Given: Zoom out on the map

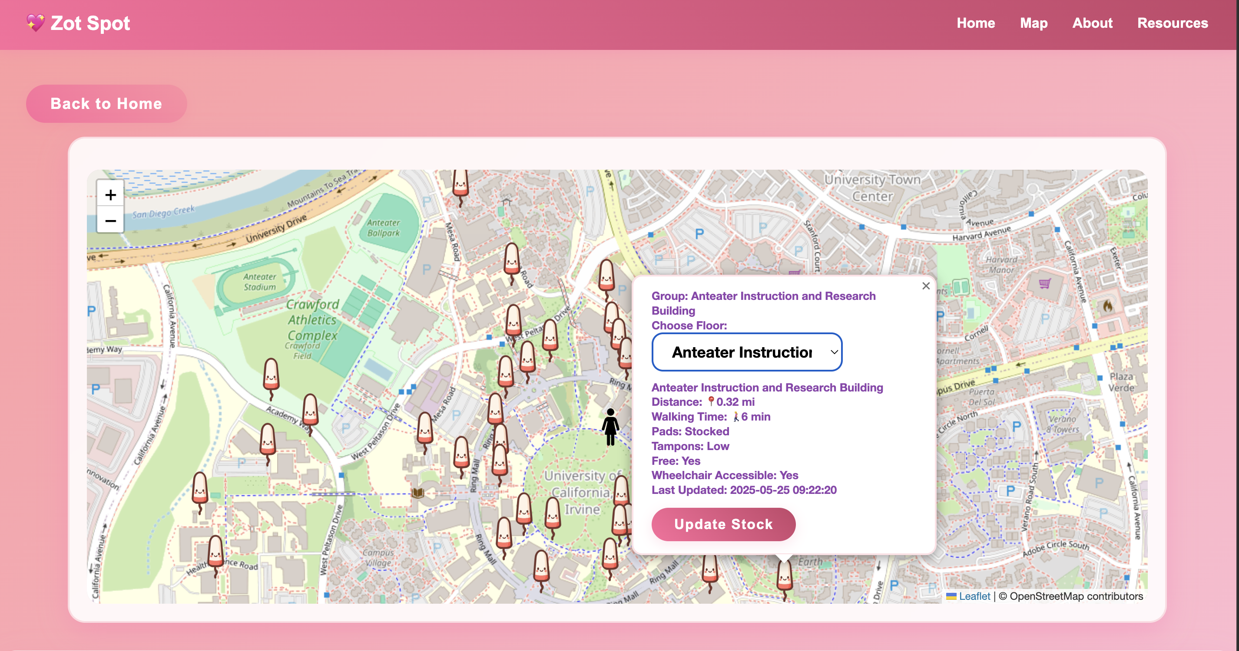Looking at the screenshot, I should coord(110,221).
